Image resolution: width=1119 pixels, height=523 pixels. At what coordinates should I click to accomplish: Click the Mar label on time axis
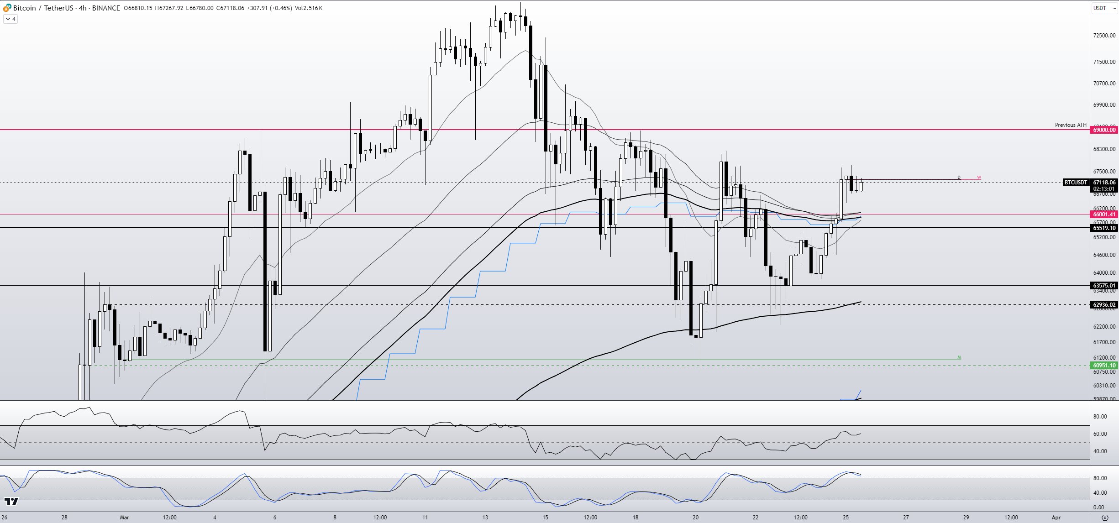point(125,517)
